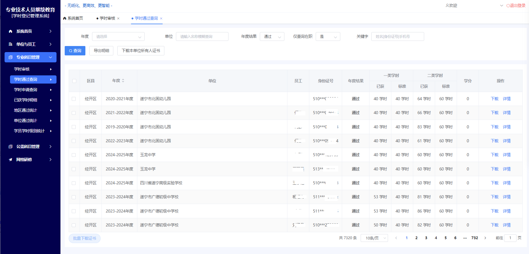Open 学时申请查询 in the sidebar
This screenshot has height=254, width=529.
(33, 90)
